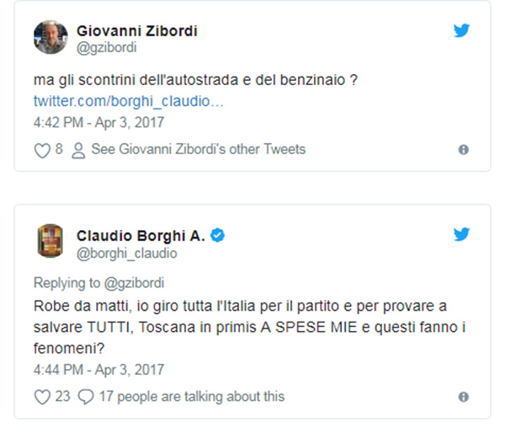Open info icon on Zibordi's tweet
The height and width of the screenshot is (433, 505).
pos(463,150)
